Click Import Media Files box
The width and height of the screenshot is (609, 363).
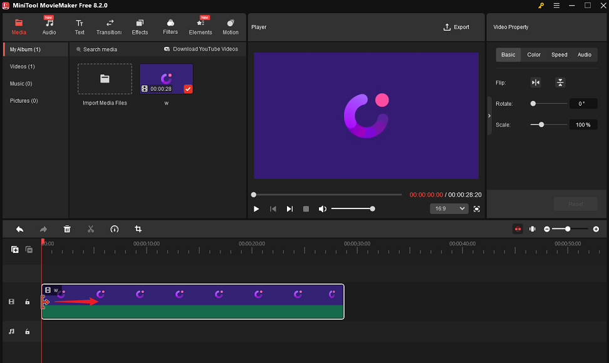(x=105, y=79)
